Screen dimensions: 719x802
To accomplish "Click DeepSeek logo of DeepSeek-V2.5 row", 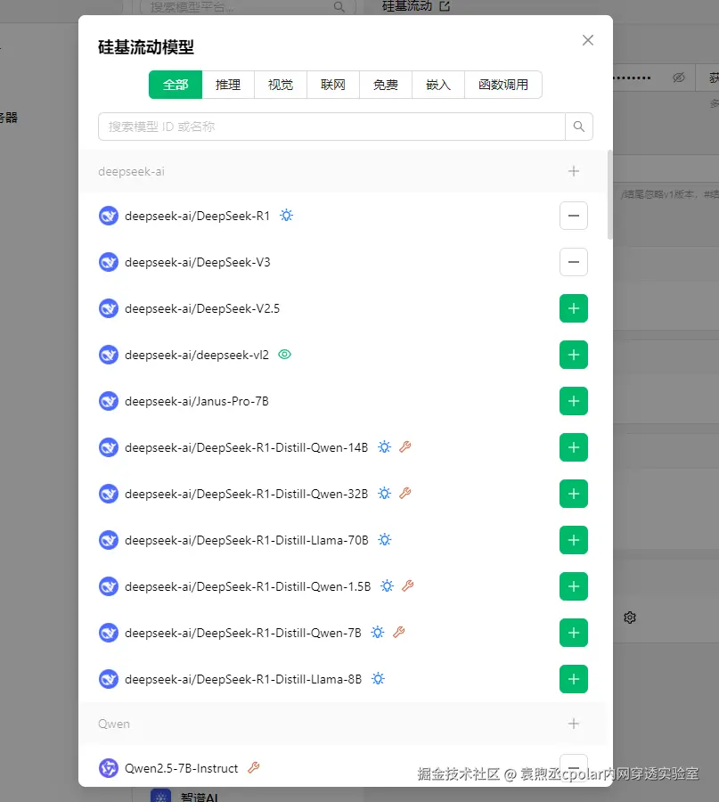I will pyautogui.click(x=109, y=308).
